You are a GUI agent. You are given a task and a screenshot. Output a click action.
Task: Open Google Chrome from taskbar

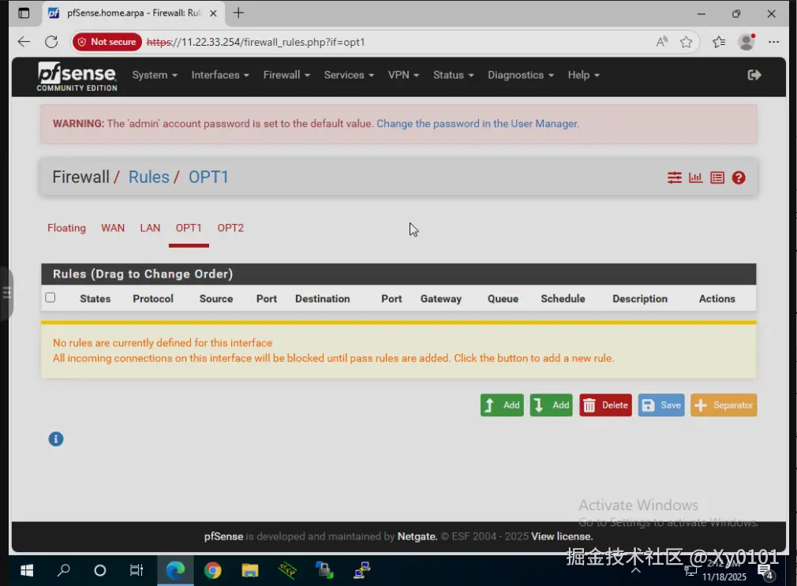point(213,570)
